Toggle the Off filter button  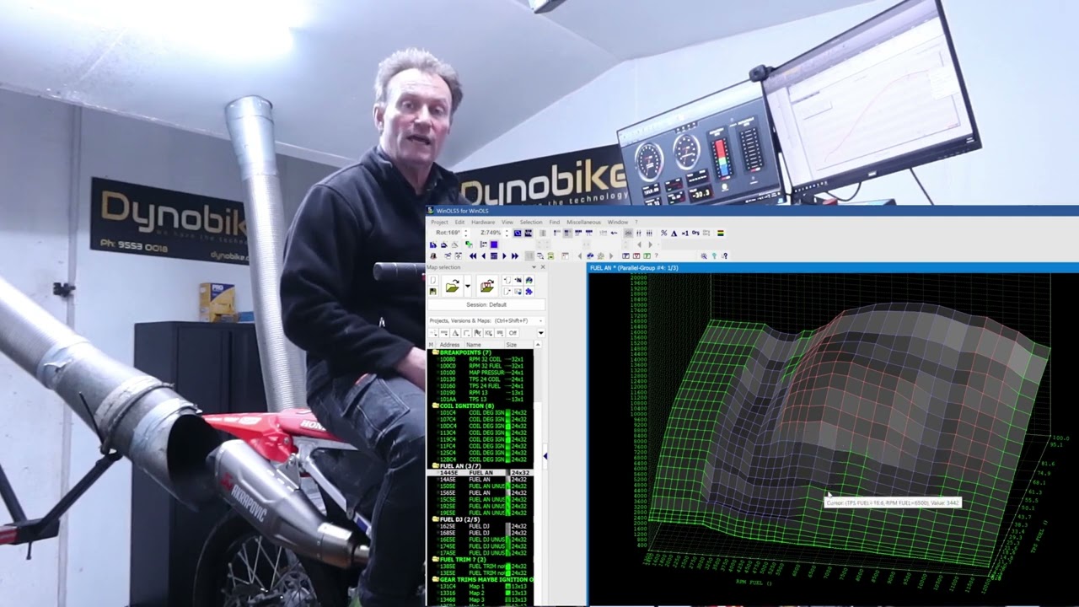point(513,333)
